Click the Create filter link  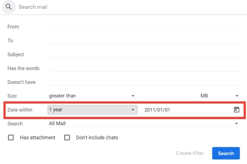click(x=190, y=153)
